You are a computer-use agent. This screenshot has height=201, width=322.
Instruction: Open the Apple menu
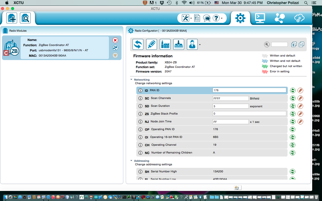(x=7, y=3)
